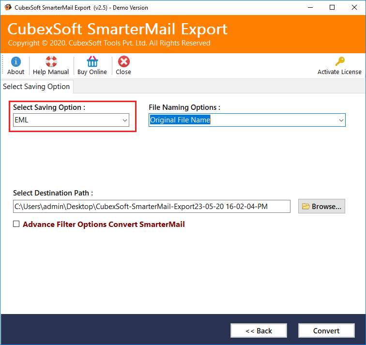This screenshot has height=345, width=366.
Task: Open the Help Manual lifebuoy icon
Action: [x=51, y=61]
